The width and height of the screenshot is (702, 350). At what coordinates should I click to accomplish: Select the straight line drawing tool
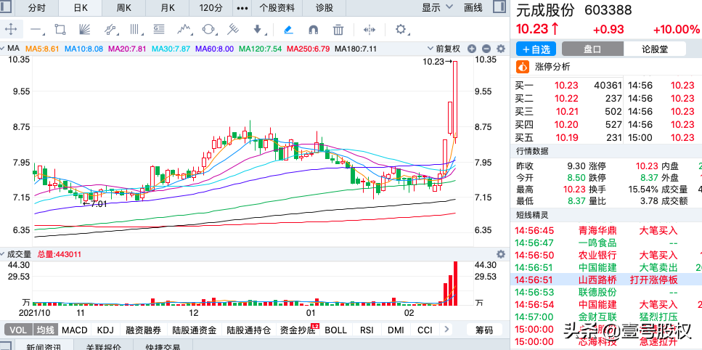[36, 30]
